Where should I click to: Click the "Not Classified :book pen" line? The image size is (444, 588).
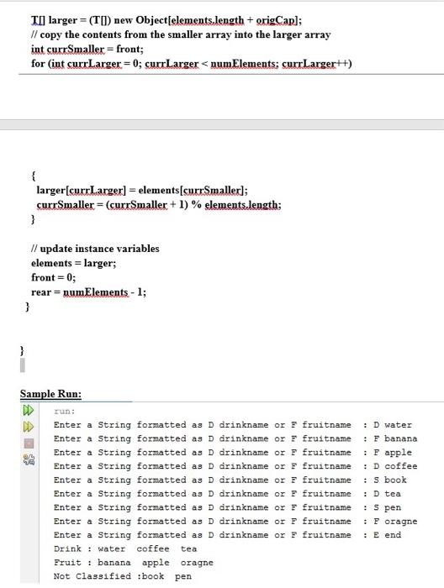point(123,576)
